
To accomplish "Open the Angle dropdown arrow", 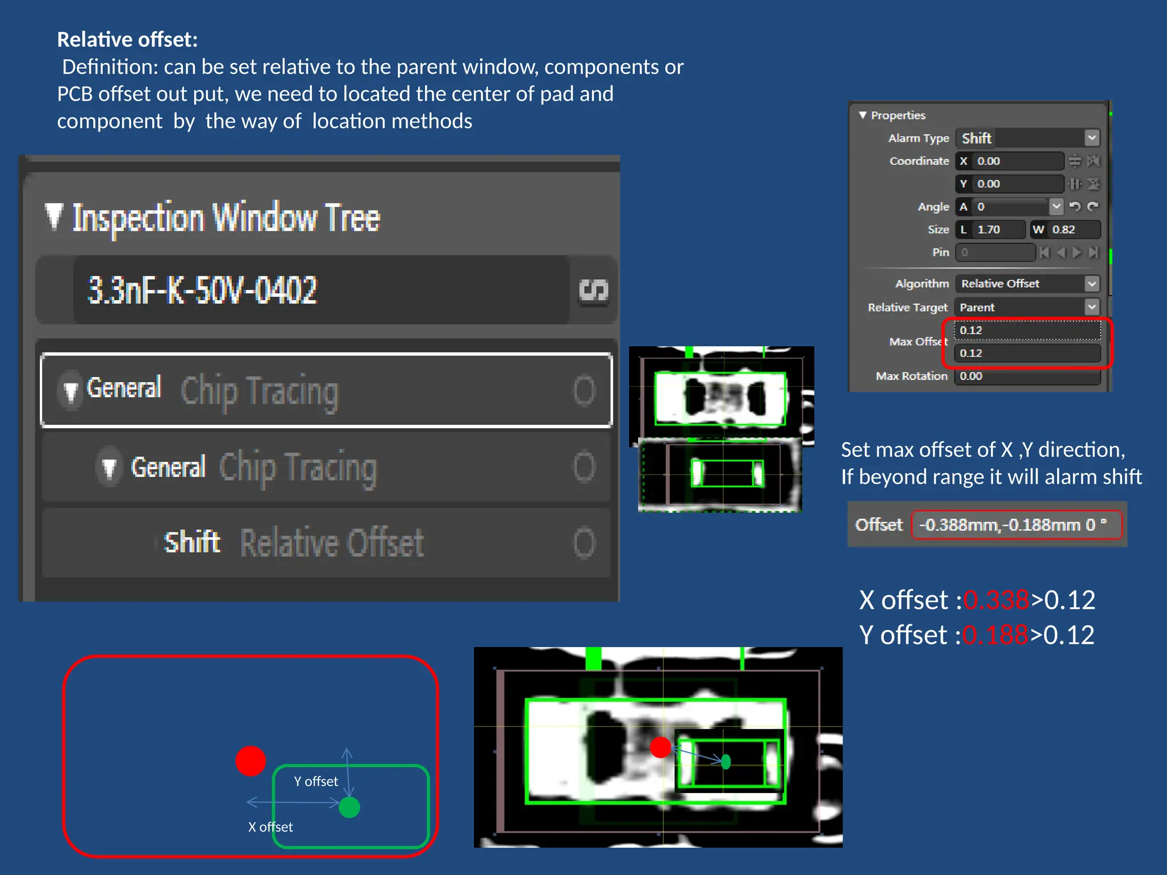I will point(1056,206).
